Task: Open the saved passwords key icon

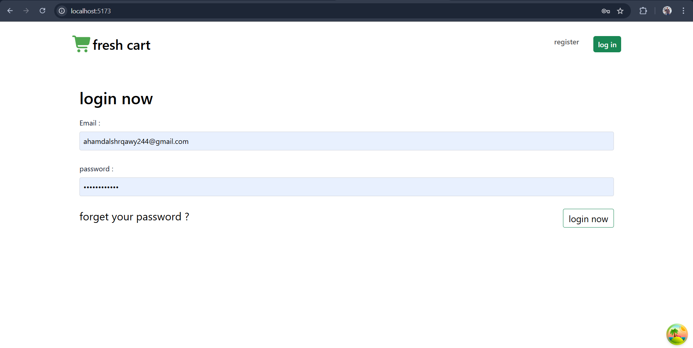Action: click(x=606, y=11)
